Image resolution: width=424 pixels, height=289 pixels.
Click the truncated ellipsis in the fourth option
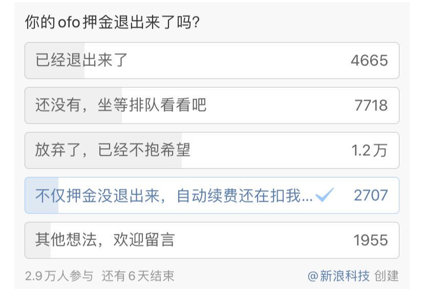pyautogui.click(x=307, y=197)
